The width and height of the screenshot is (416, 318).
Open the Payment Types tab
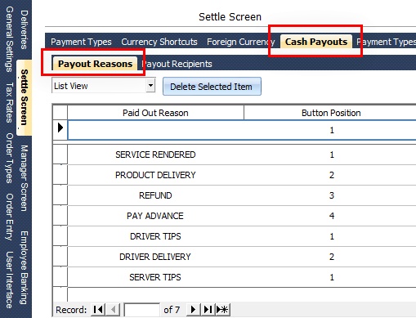[x=81, y=42]
